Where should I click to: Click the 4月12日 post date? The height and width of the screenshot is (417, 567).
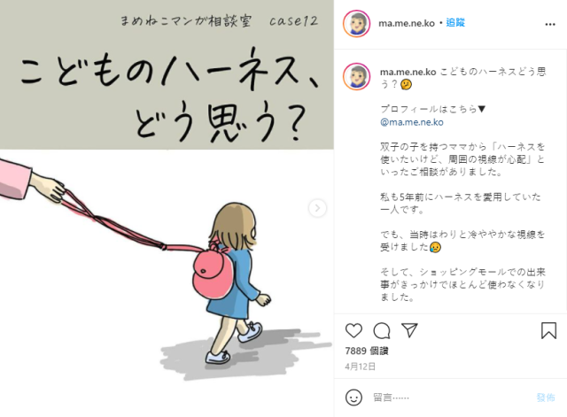click(x=361, y=367)
